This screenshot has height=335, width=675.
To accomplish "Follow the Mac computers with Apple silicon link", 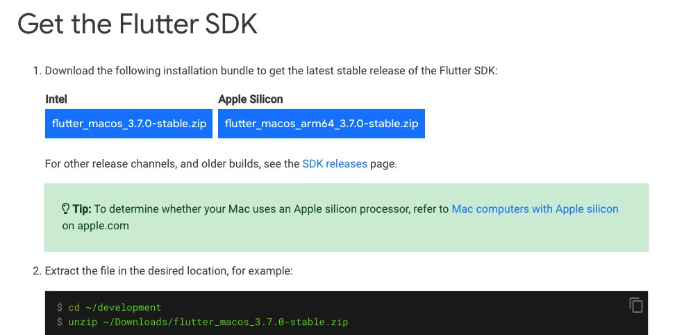I will click(x=535, y=209).
